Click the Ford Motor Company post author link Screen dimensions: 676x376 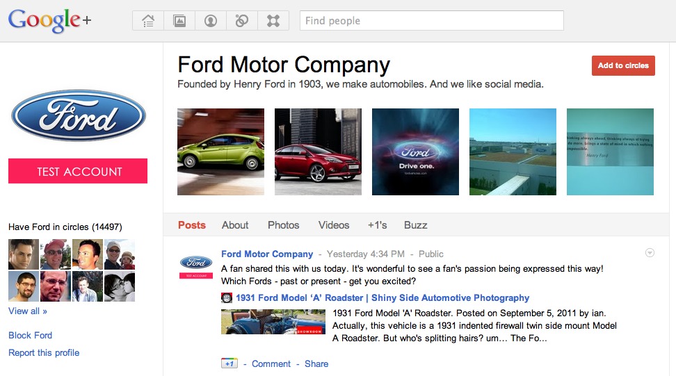[267, 254]
